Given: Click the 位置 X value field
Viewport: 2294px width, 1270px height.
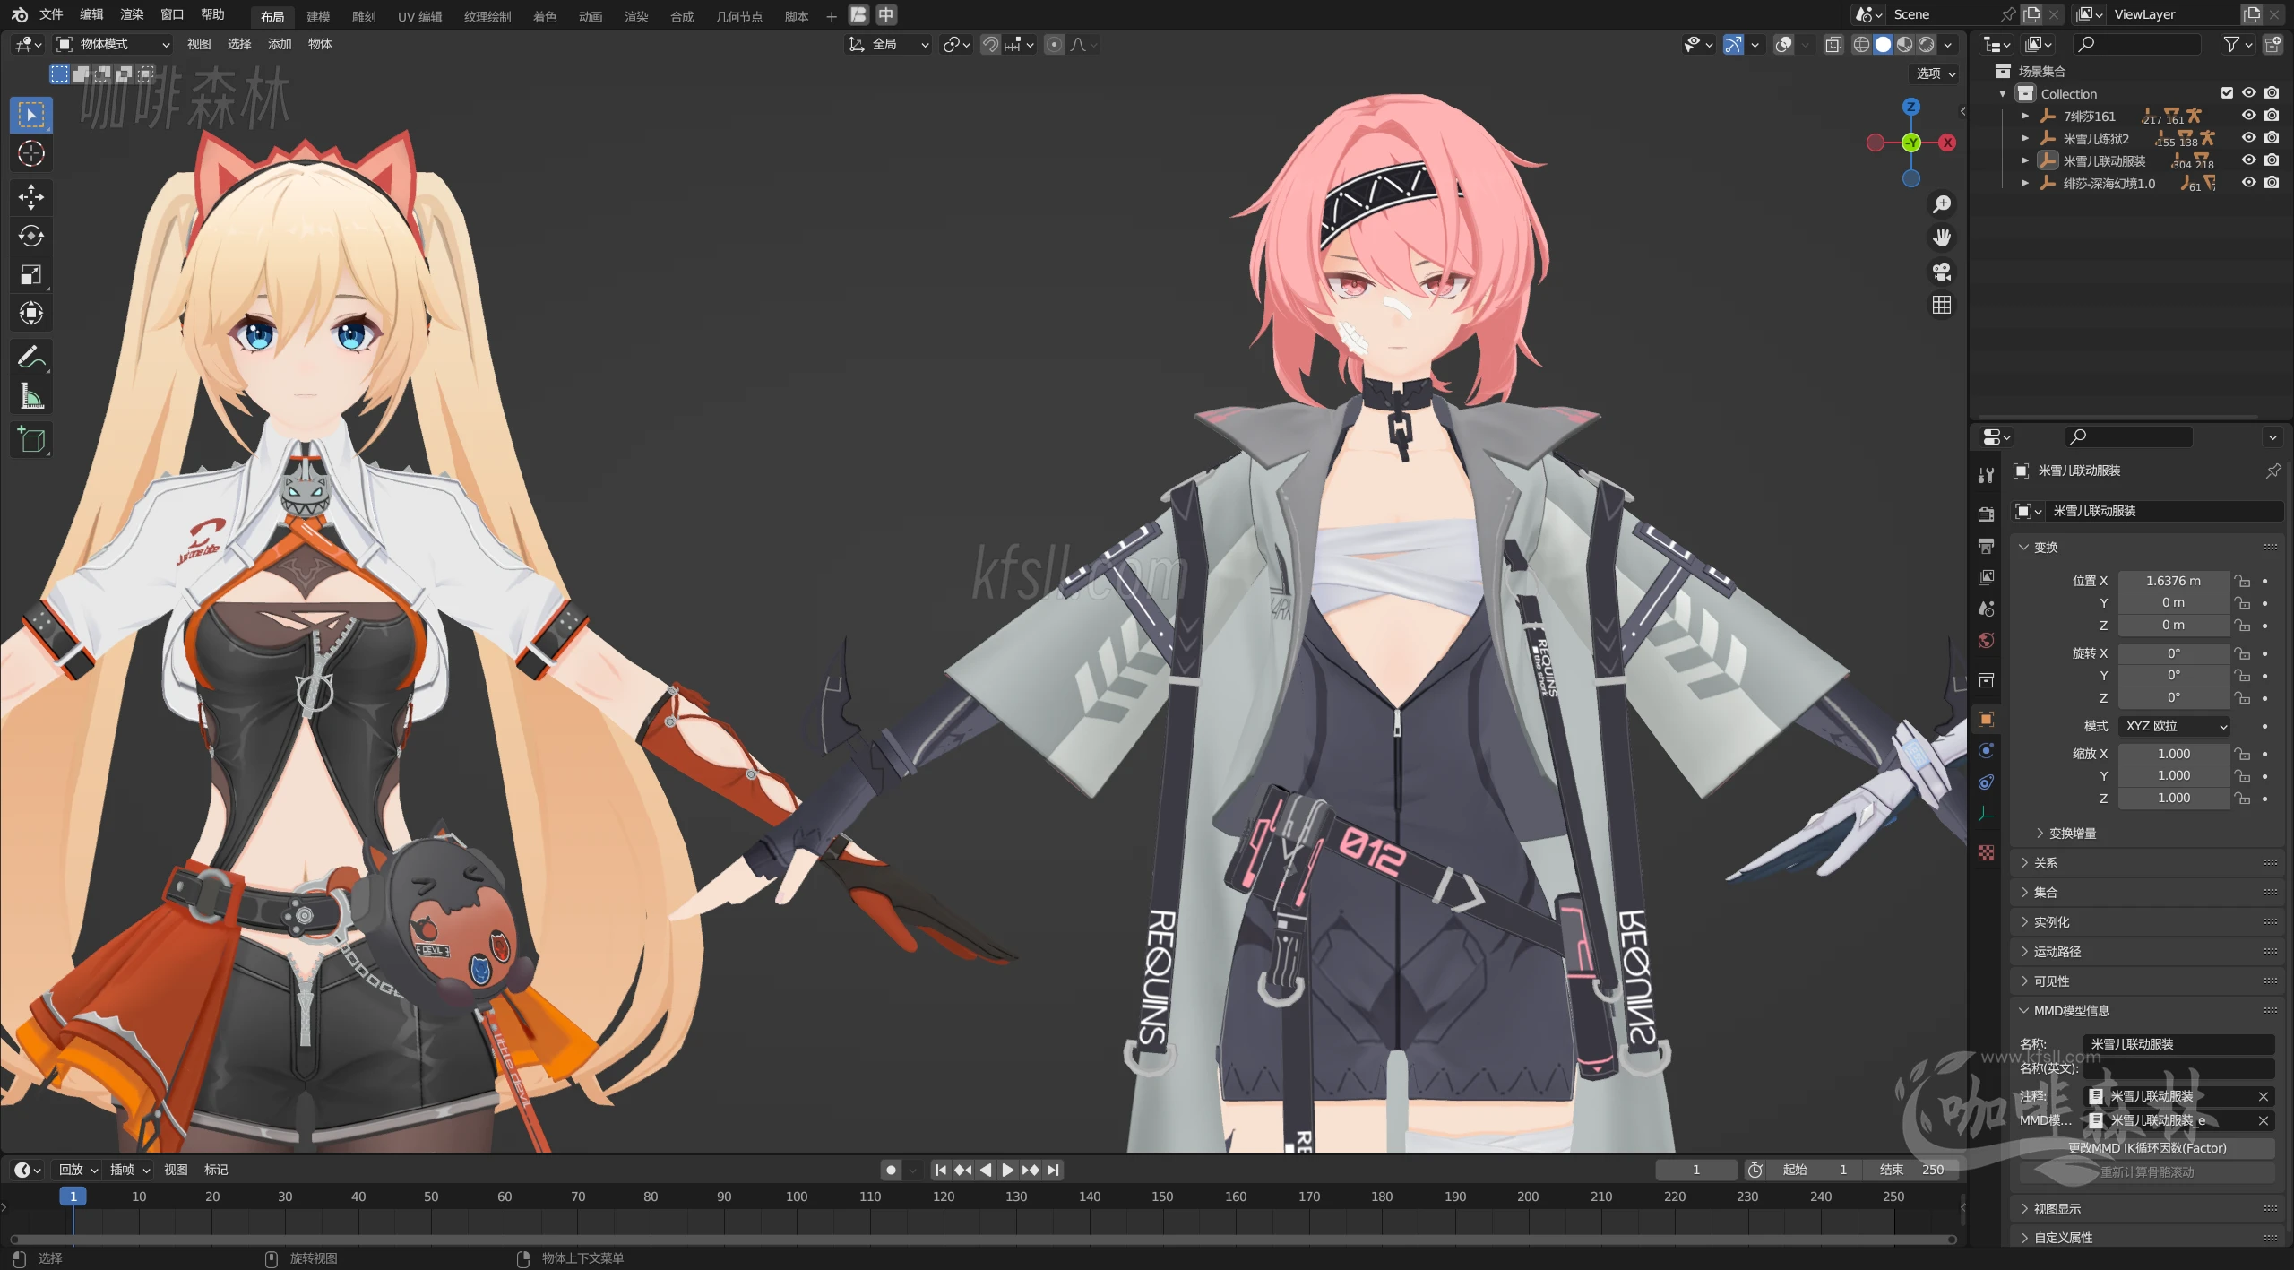Looking at the screenshot, I should [x=2173, y=581].
